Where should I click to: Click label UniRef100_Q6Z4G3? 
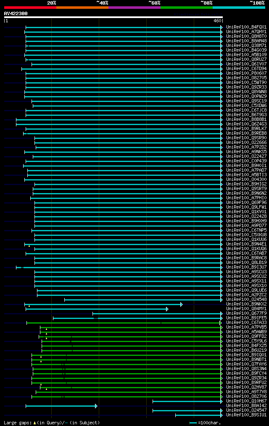(x=246, y=124)
